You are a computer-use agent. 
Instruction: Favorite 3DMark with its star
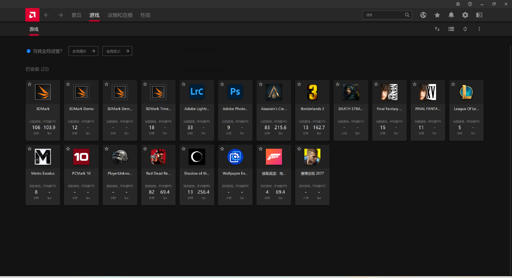(x=30, y=84)
